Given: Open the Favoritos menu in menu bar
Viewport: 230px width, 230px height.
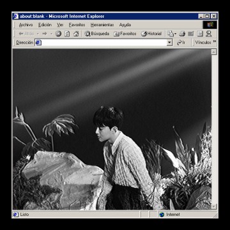Looking at the screenshot, I should point(77,25).
